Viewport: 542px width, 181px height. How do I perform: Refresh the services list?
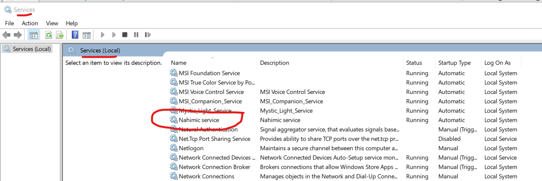tap(49, 35)
